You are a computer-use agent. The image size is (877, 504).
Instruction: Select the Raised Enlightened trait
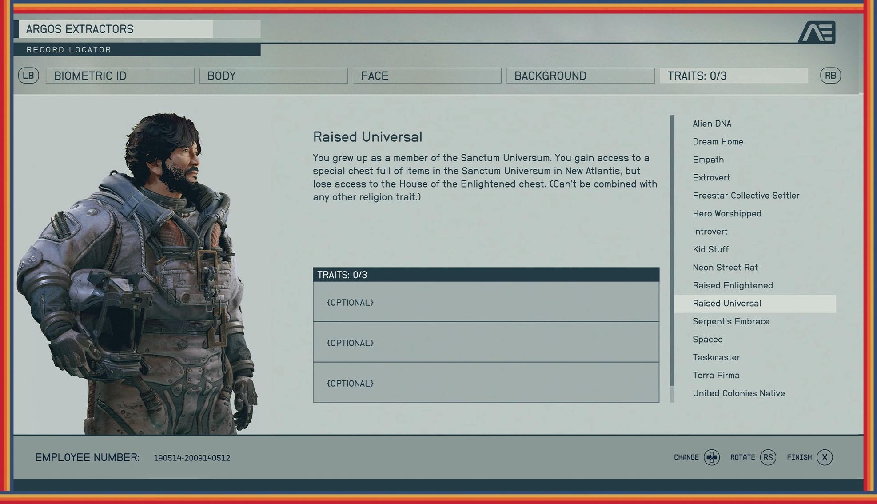click(733, 285)
